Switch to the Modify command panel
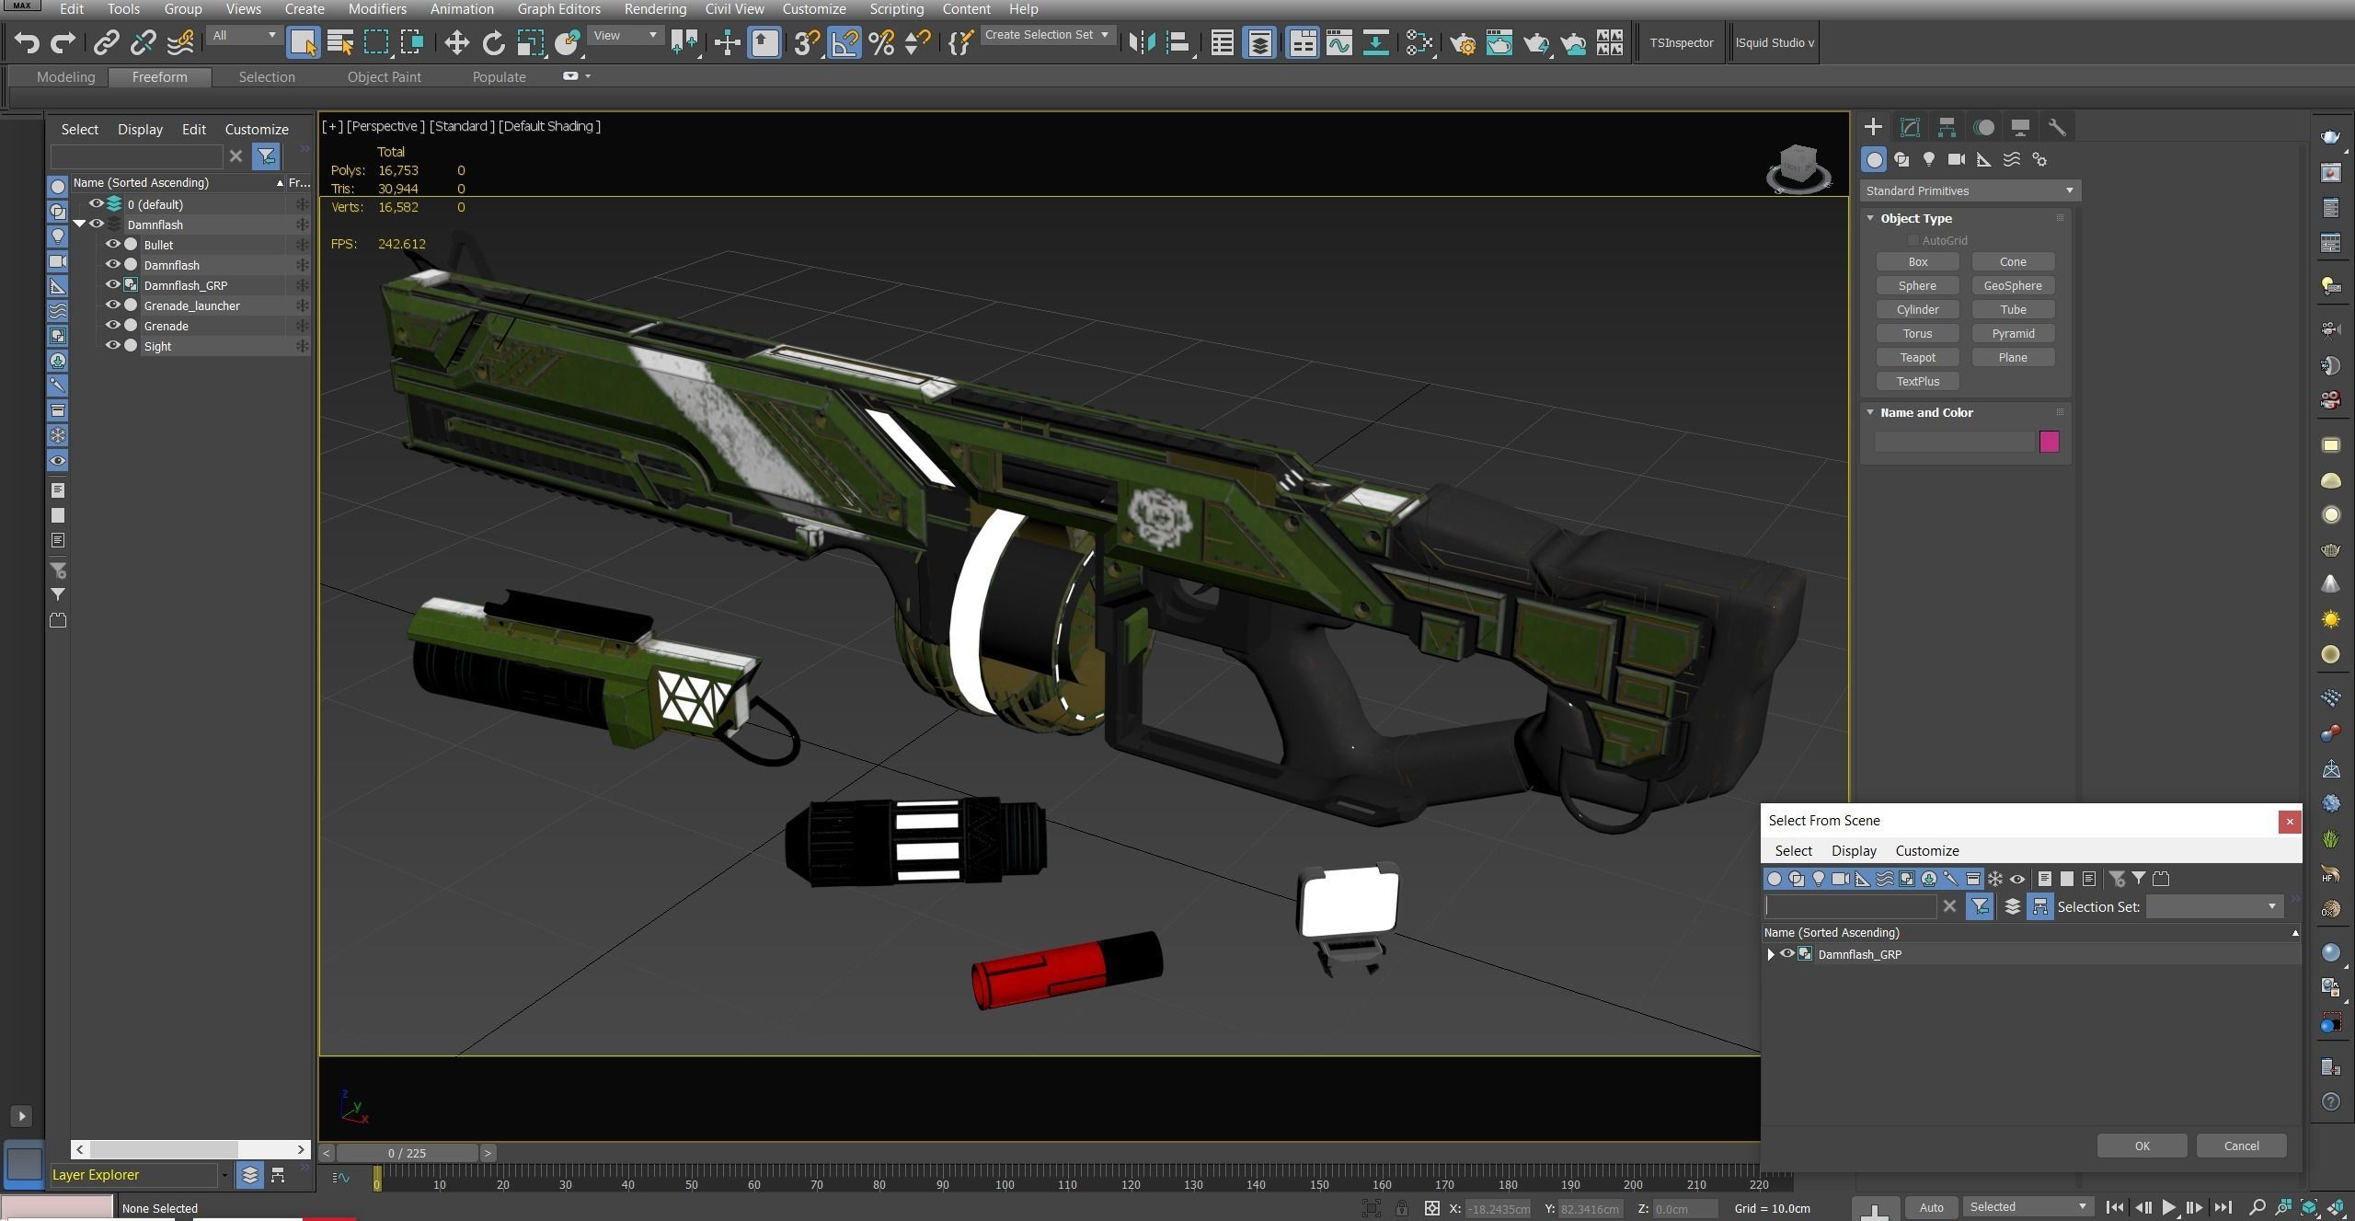This screenshot has height=1221, width=2355. click(1910, 127)
